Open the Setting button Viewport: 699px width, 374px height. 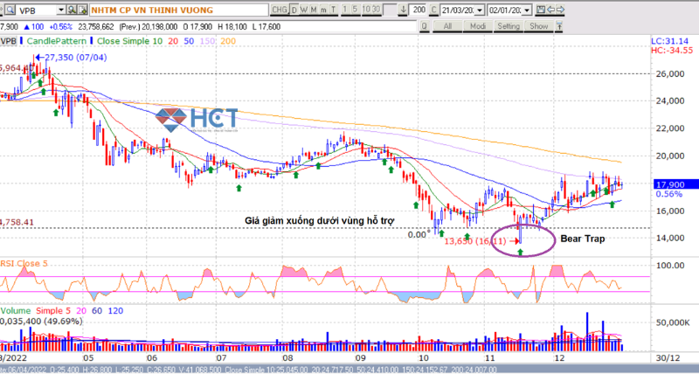[509, 26]
